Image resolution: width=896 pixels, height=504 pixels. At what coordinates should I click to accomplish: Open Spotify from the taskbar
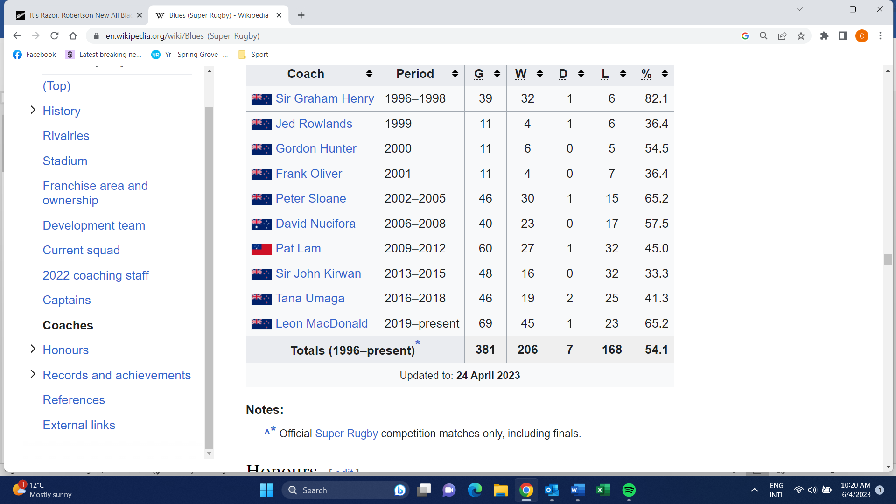coord(629,490)
